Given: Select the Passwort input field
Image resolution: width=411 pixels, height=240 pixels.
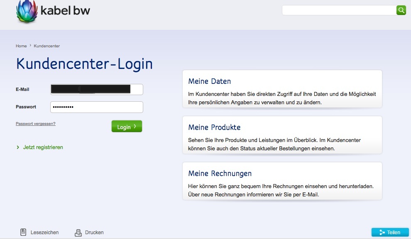Looking at the screenshot, I should pos(96,107).
